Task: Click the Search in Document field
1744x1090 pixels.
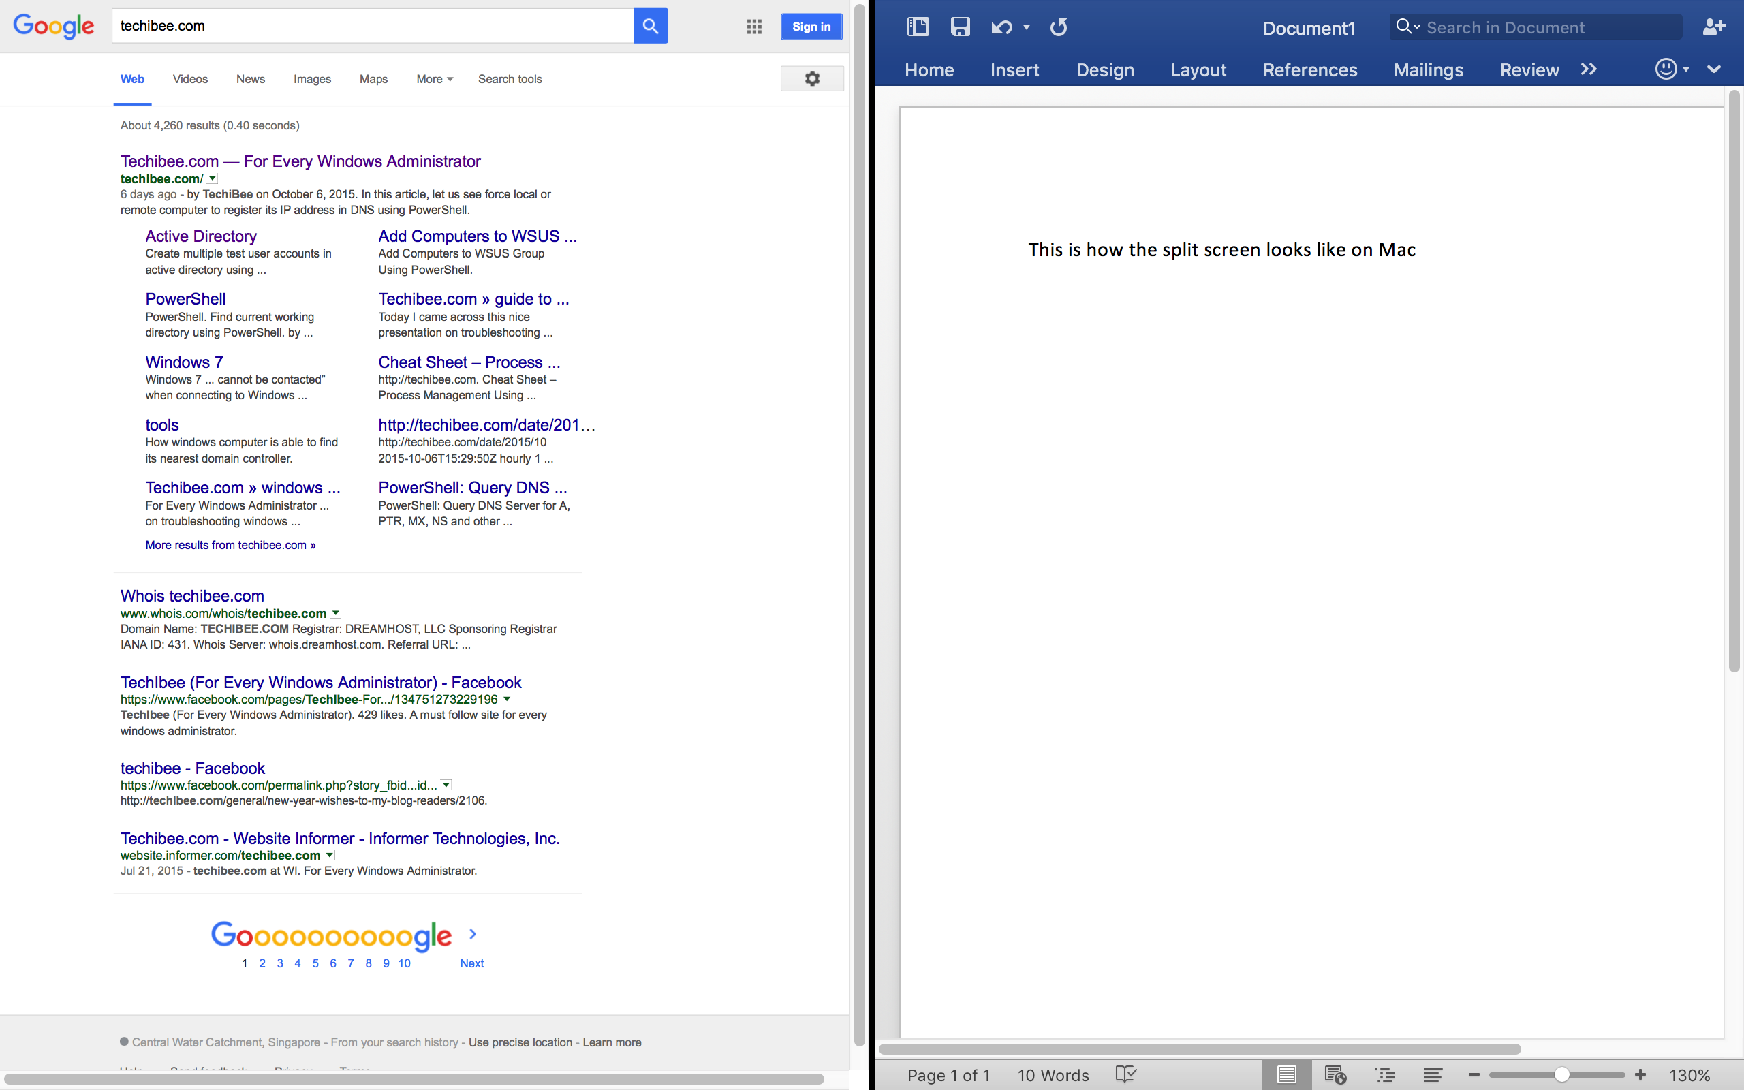Action: (x=1535, y=27)
